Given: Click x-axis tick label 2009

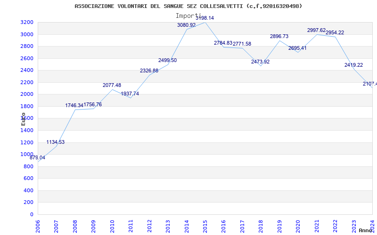Looking at the screenshot, I should pyautogui.click(x=93, y=226).
